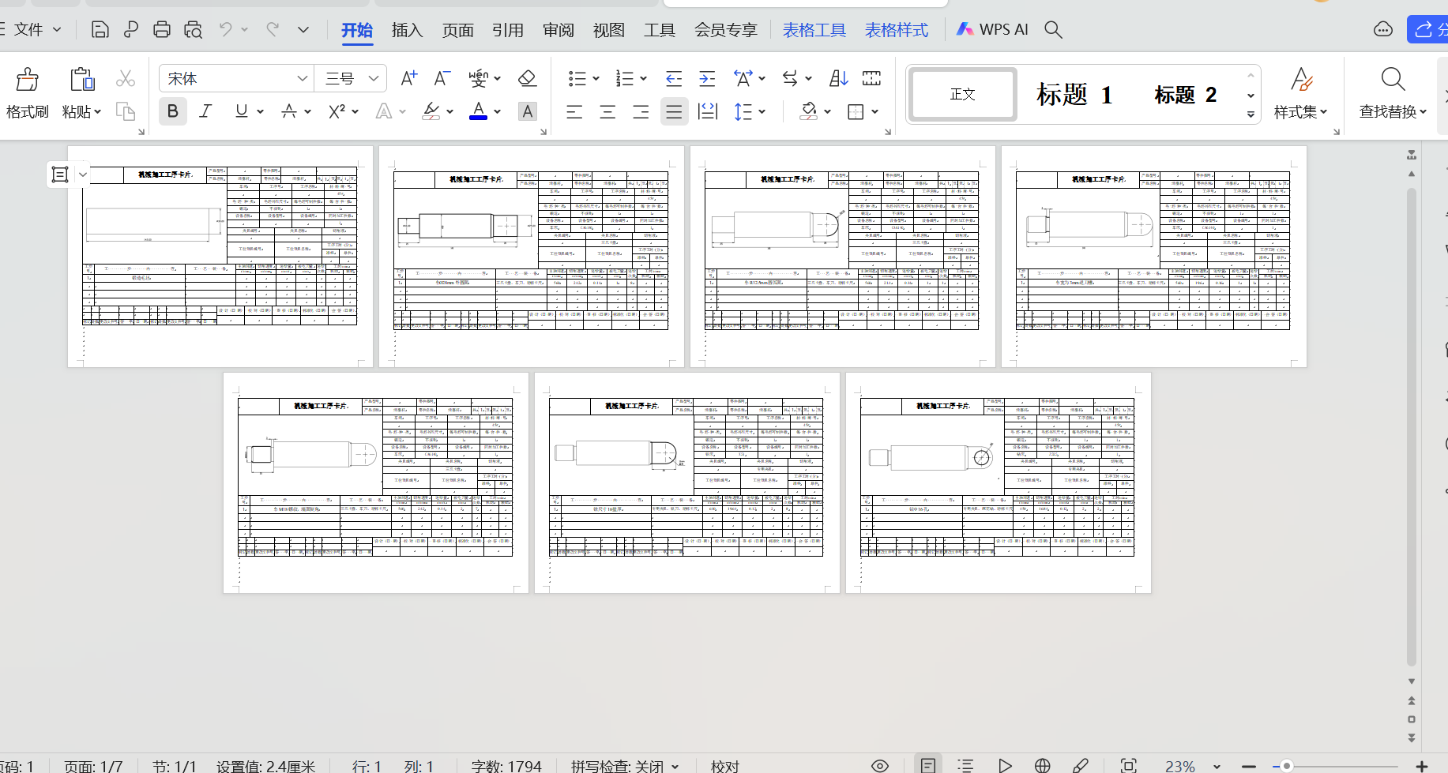The width and height of the screenshot is (1448, 773).
Task: Click the Format Painter brush icon
Action: pos(28,79)
